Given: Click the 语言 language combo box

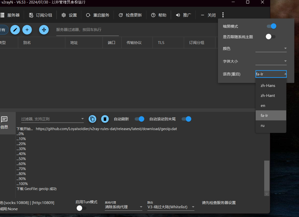Looking at the screenshot, I should click(271, 74).
